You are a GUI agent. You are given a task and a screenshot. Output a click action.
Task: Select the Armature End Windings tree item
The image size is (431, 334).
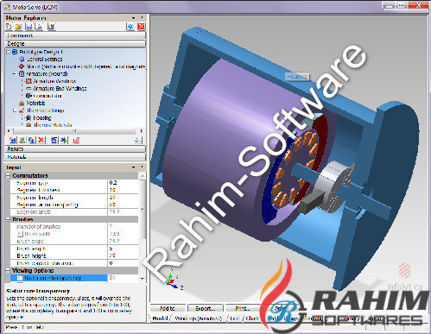(x=60, y=88)
